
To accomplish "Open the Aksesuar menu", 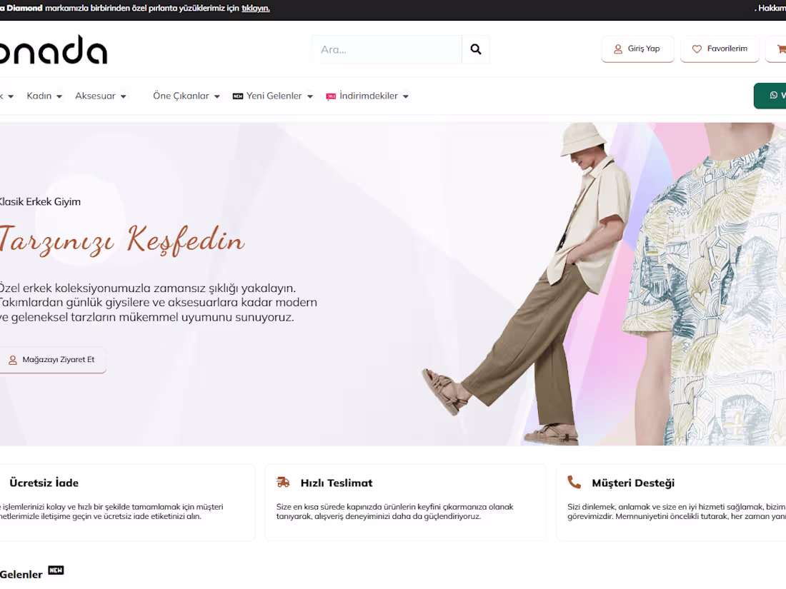I will (95, 96).
